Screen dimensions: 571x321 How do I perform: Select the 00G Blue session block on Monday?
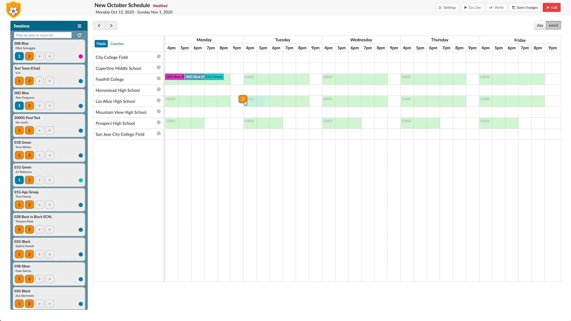point(194,77)
